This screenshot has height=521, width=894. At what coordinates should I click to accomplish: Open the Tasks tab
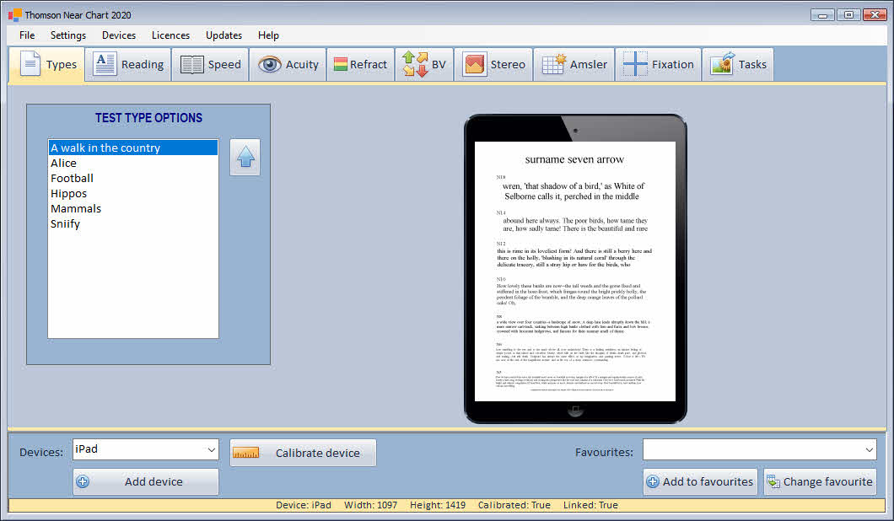(x=739, y=65)
